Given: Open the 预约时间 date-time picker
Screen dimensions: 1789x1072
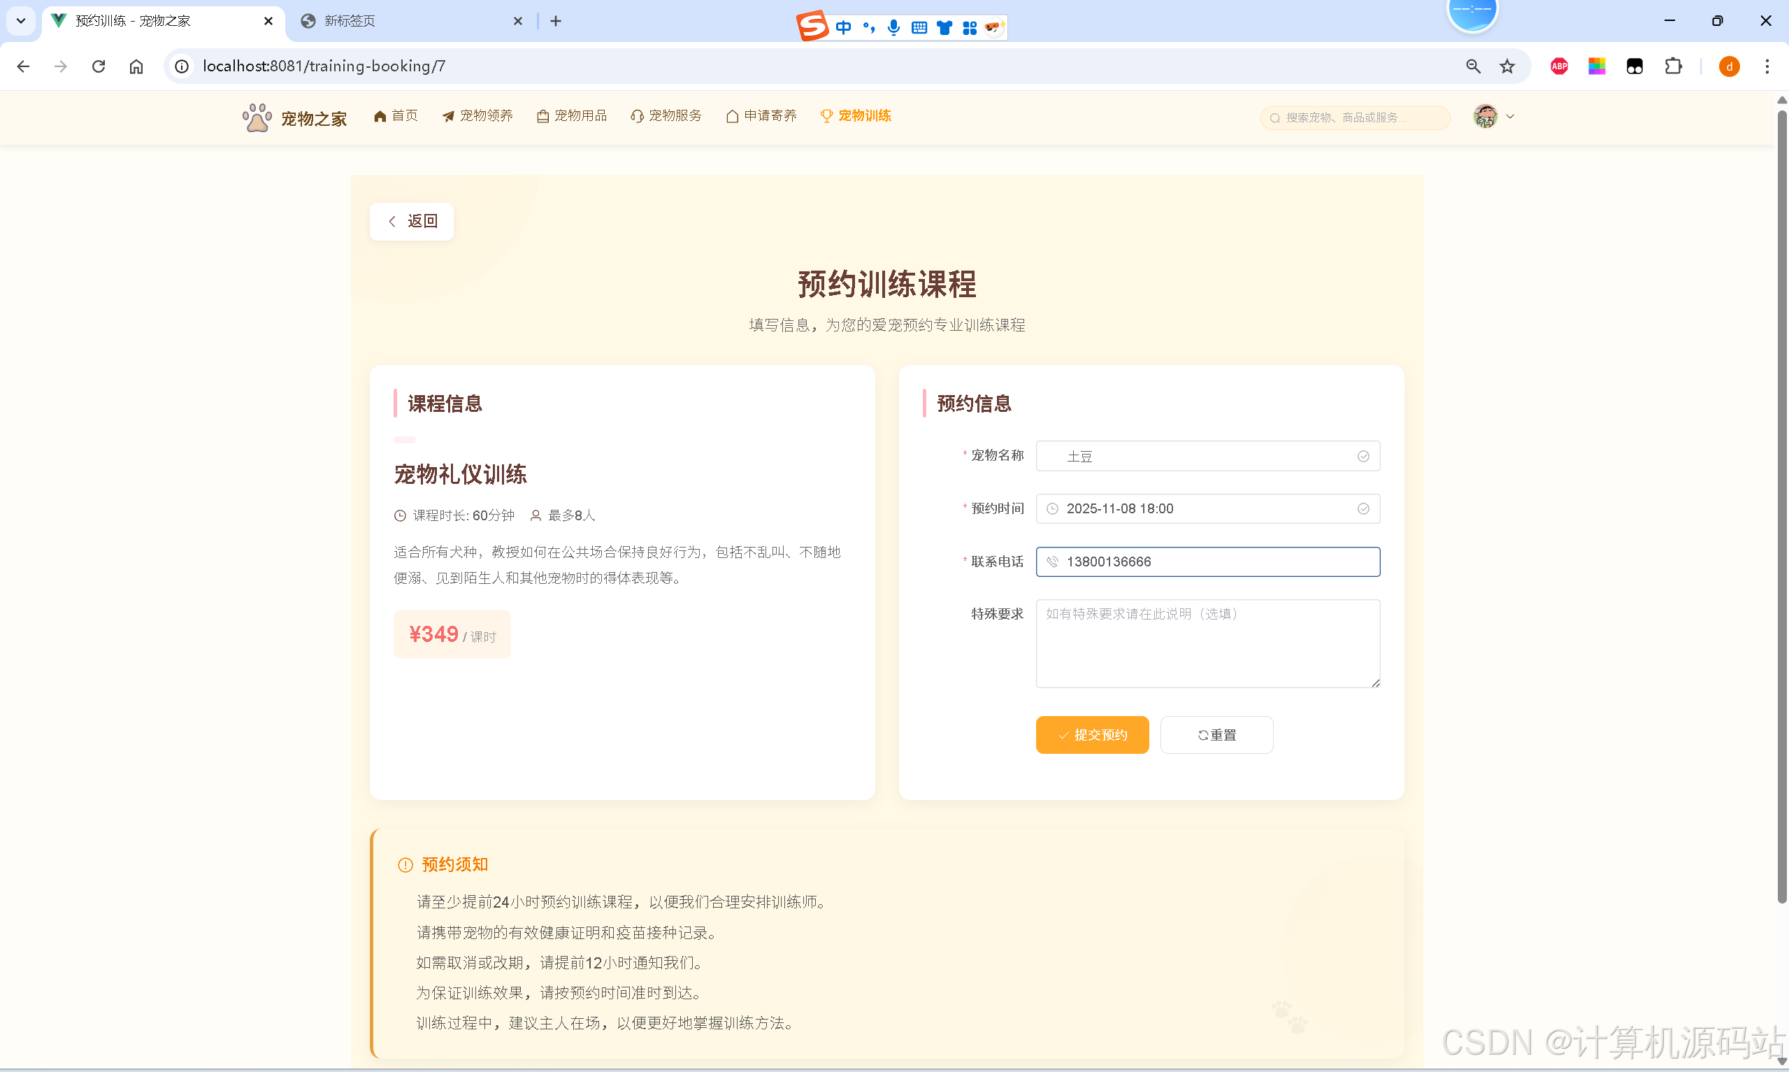Looking at the screenshot, I should [1207, 508].
